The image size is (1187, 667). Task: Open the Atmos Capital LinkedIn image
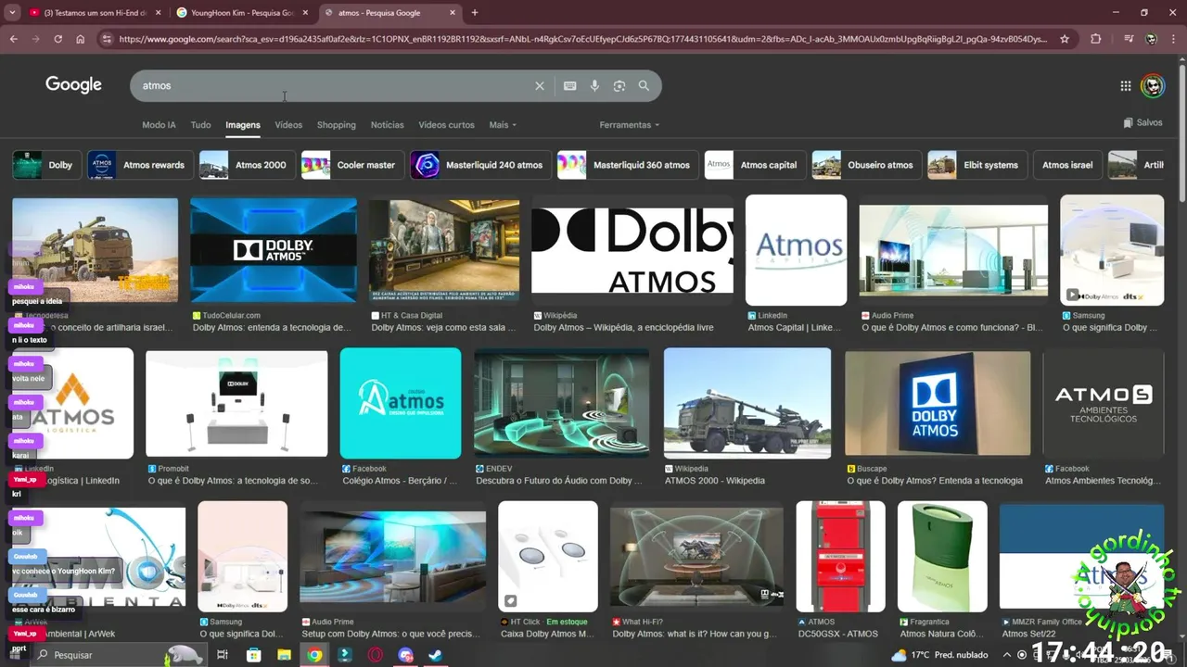click(x=796, y=250)
